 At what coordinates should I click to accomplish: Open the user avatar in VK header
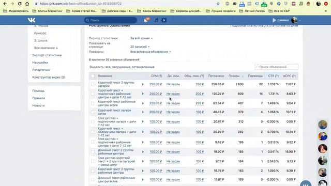click(294, 20)
